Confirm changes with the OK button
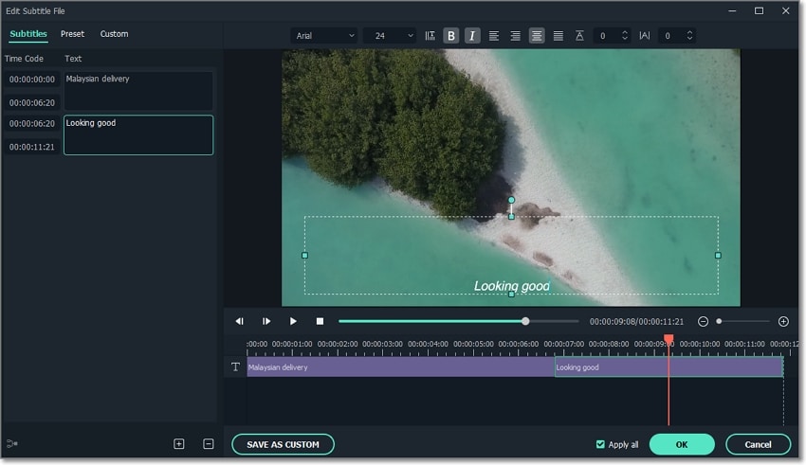 click(x=682, y=444)
